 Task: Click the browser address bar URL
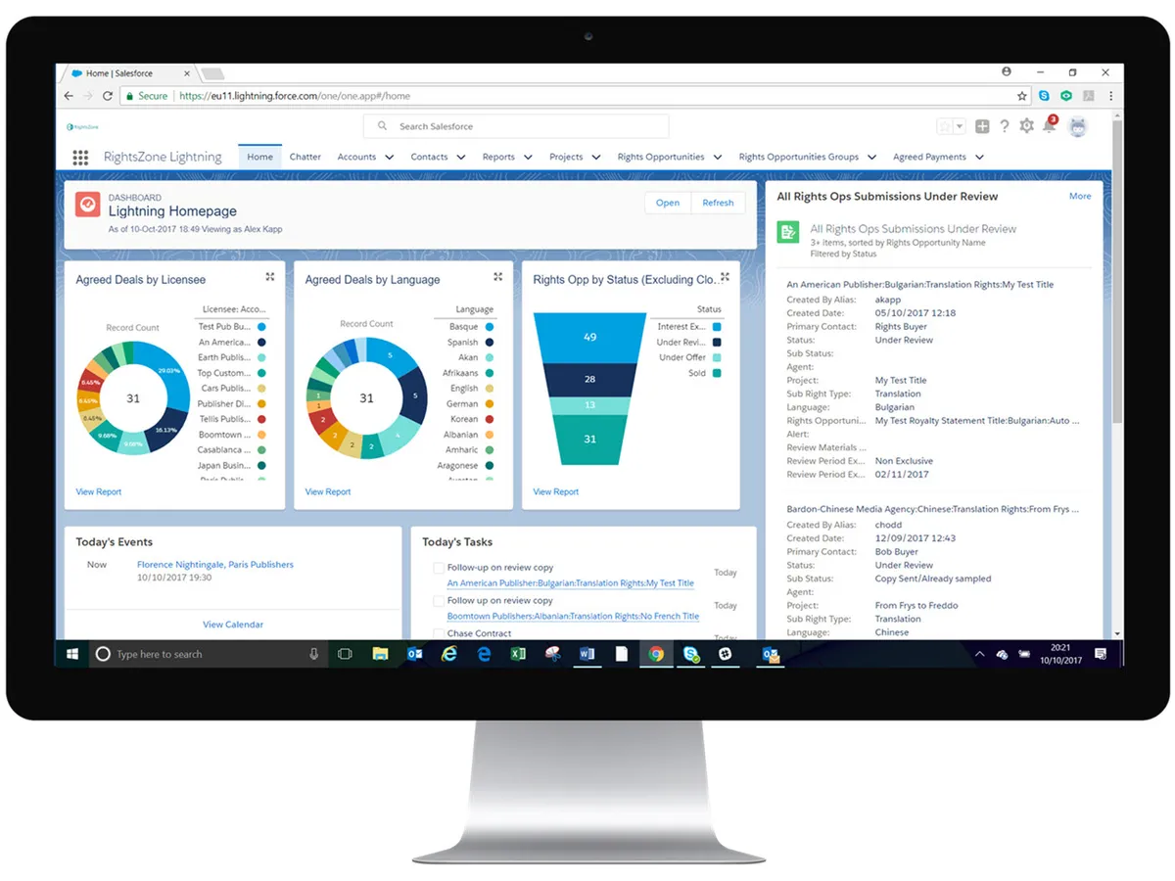pos(295,96)
